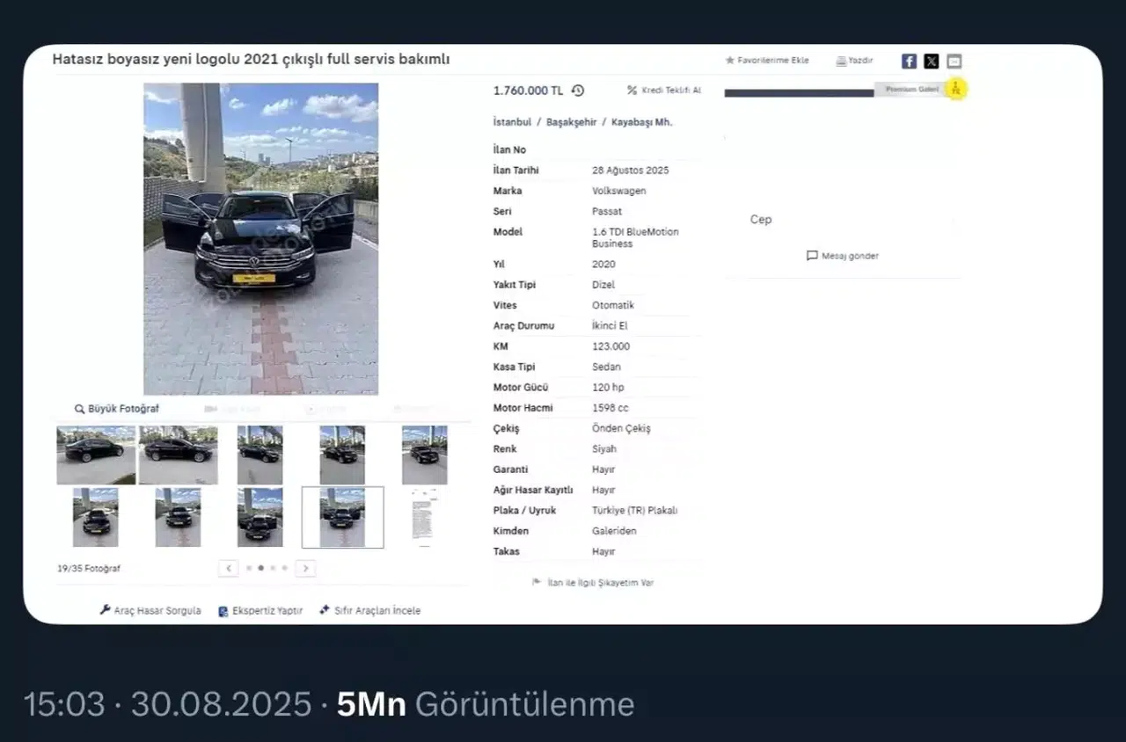This screenshot has height=742, width=1126.
Task: Advance photos with the right chevron arrow
Action: click(305, 568)
